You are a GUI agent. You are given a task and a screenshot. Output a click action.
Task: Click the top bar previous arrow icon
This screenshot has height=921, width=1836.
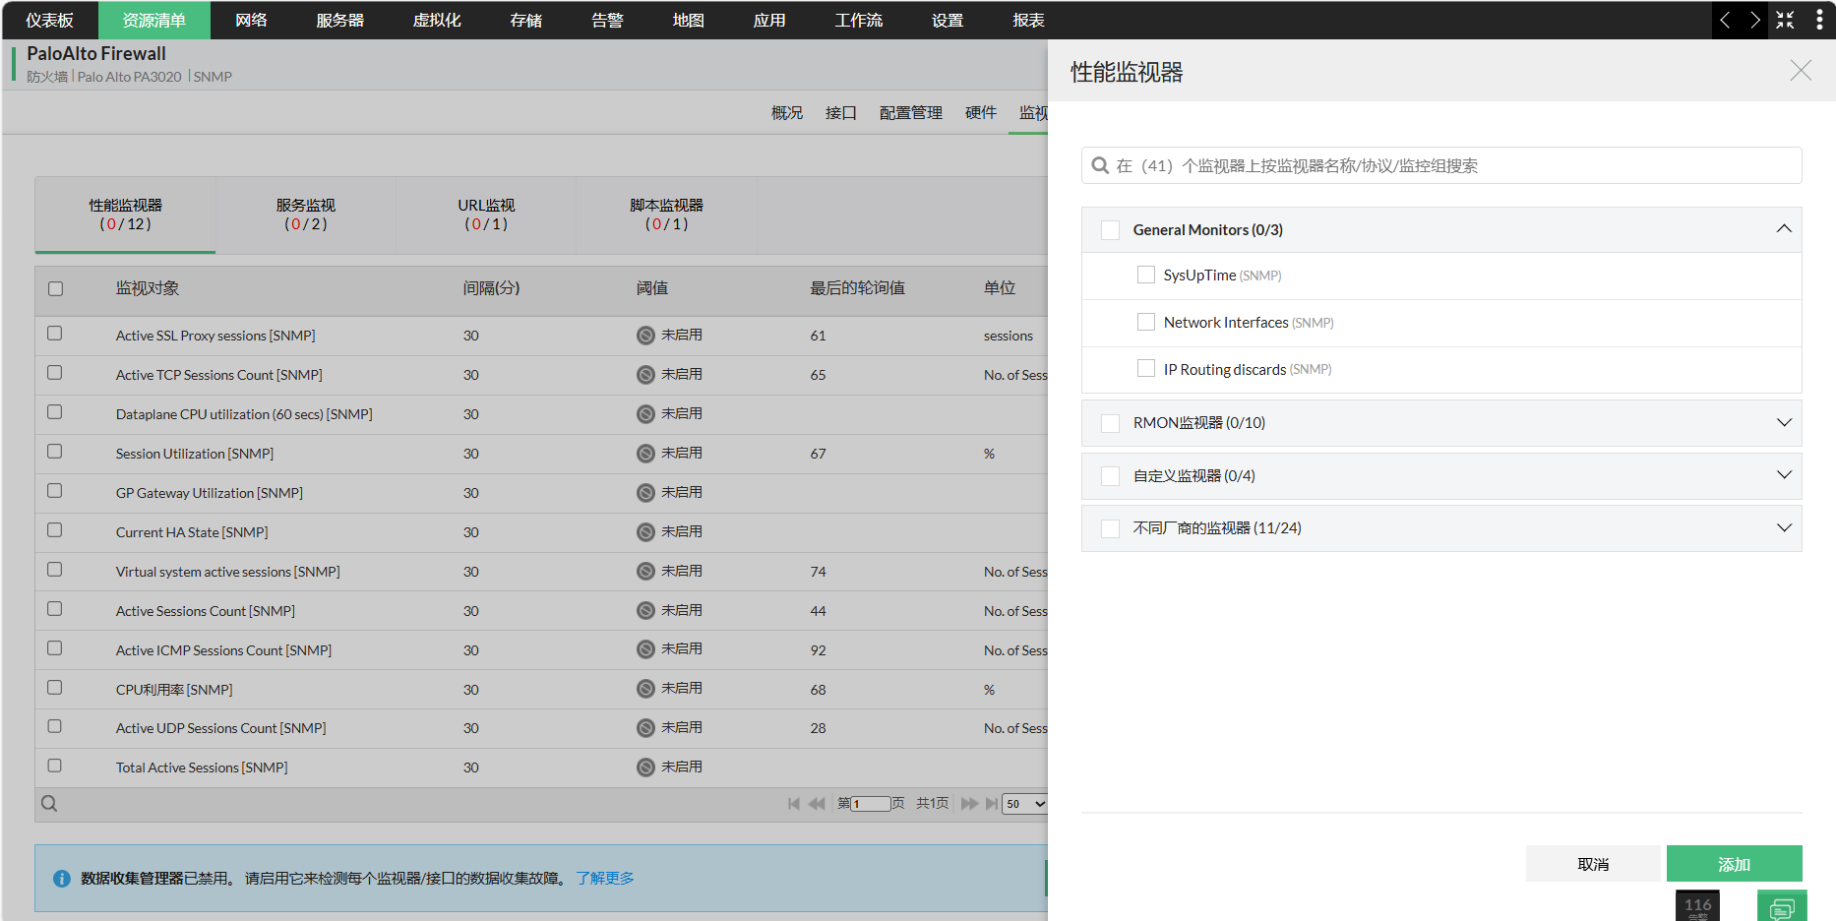click(1725, 20)
